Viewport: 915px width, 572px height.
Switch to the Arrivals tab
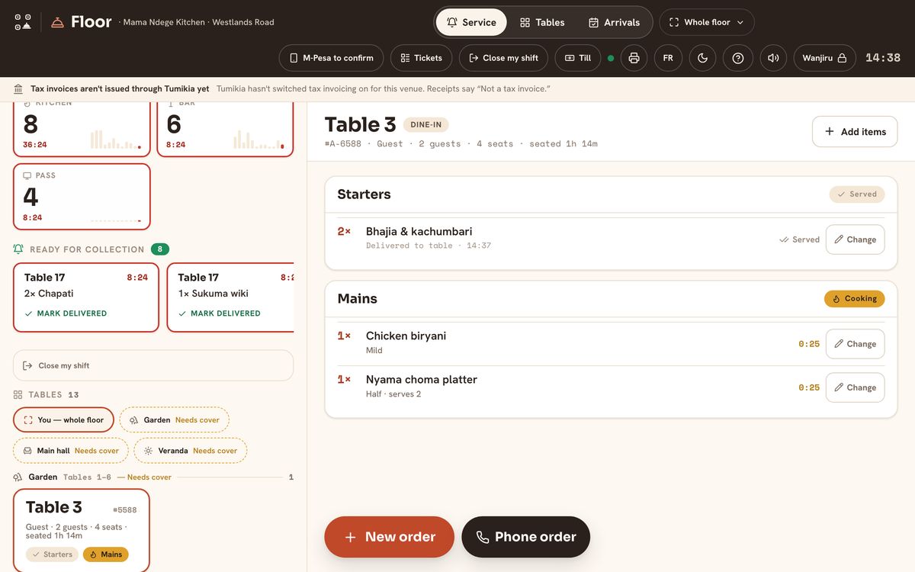click(614, 22)
